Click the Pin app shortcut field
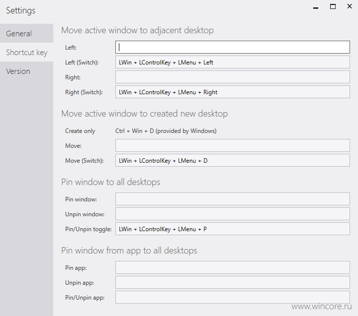This screenshot has height=316, width=358. tap(232, 267)
